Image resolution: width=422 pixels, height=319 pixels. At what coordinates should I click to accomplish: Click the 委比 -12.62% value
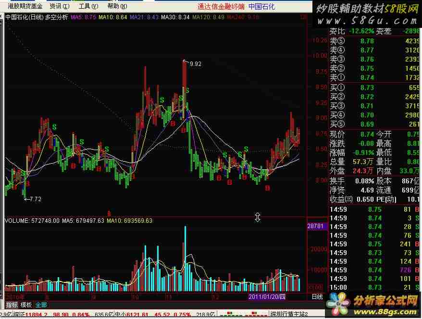tap(361, 31)
